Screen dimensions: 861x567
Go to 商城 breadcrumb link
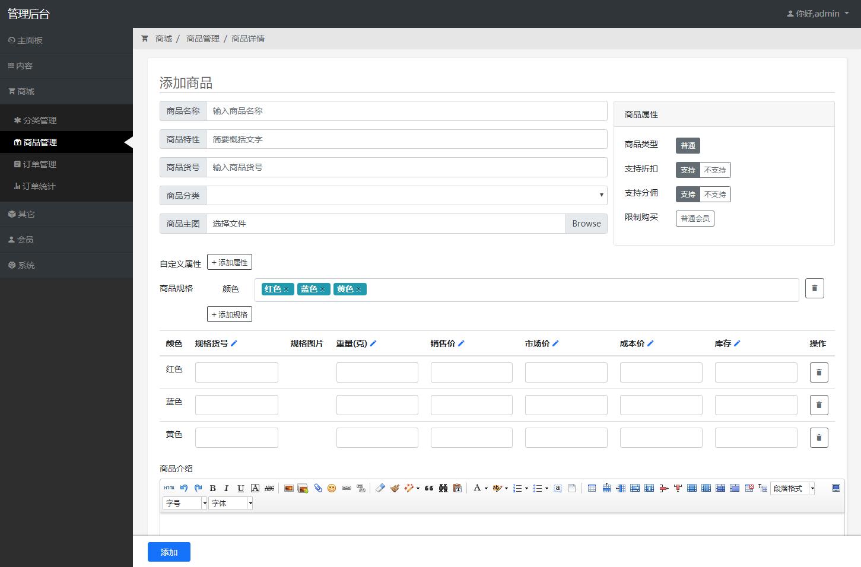pos(164,39)
